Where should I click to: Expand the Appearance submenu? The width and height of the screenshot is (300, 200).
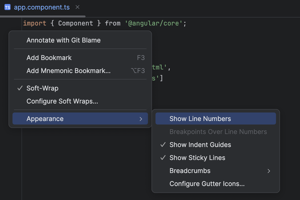click(x=45, y=118)
